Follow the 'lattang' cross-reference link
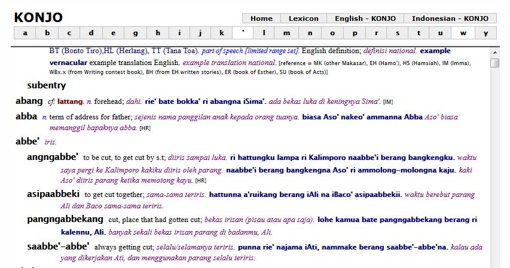The width and height of the screenshot is (510, 268). (x=70, y=101)
